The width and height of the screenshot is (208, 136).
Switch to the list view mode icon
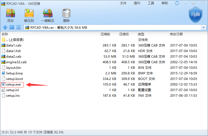pyautogui.click(x=19, y=27)
